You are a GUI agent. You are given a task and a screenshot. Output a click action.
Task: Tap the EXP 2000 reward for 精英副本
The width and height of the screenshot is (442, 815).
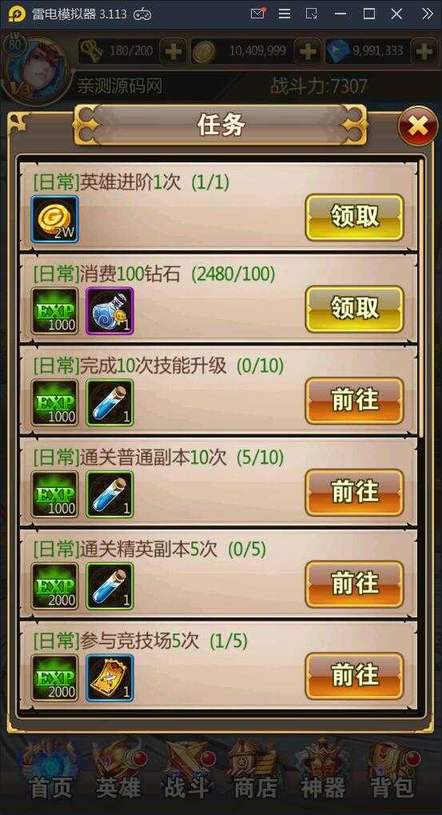[x=54, y=585]
